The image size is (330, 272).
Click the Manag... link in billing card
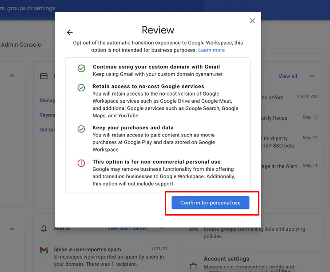(x=48, y=100)
